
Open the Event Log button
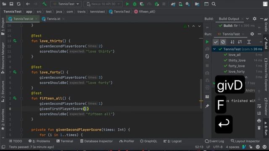pos(214,141)
